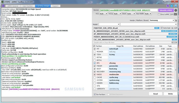The height and width of the screenshot is (103, 179).
Task: Click the hidden.img image file cell
Action: coord(120,83)
